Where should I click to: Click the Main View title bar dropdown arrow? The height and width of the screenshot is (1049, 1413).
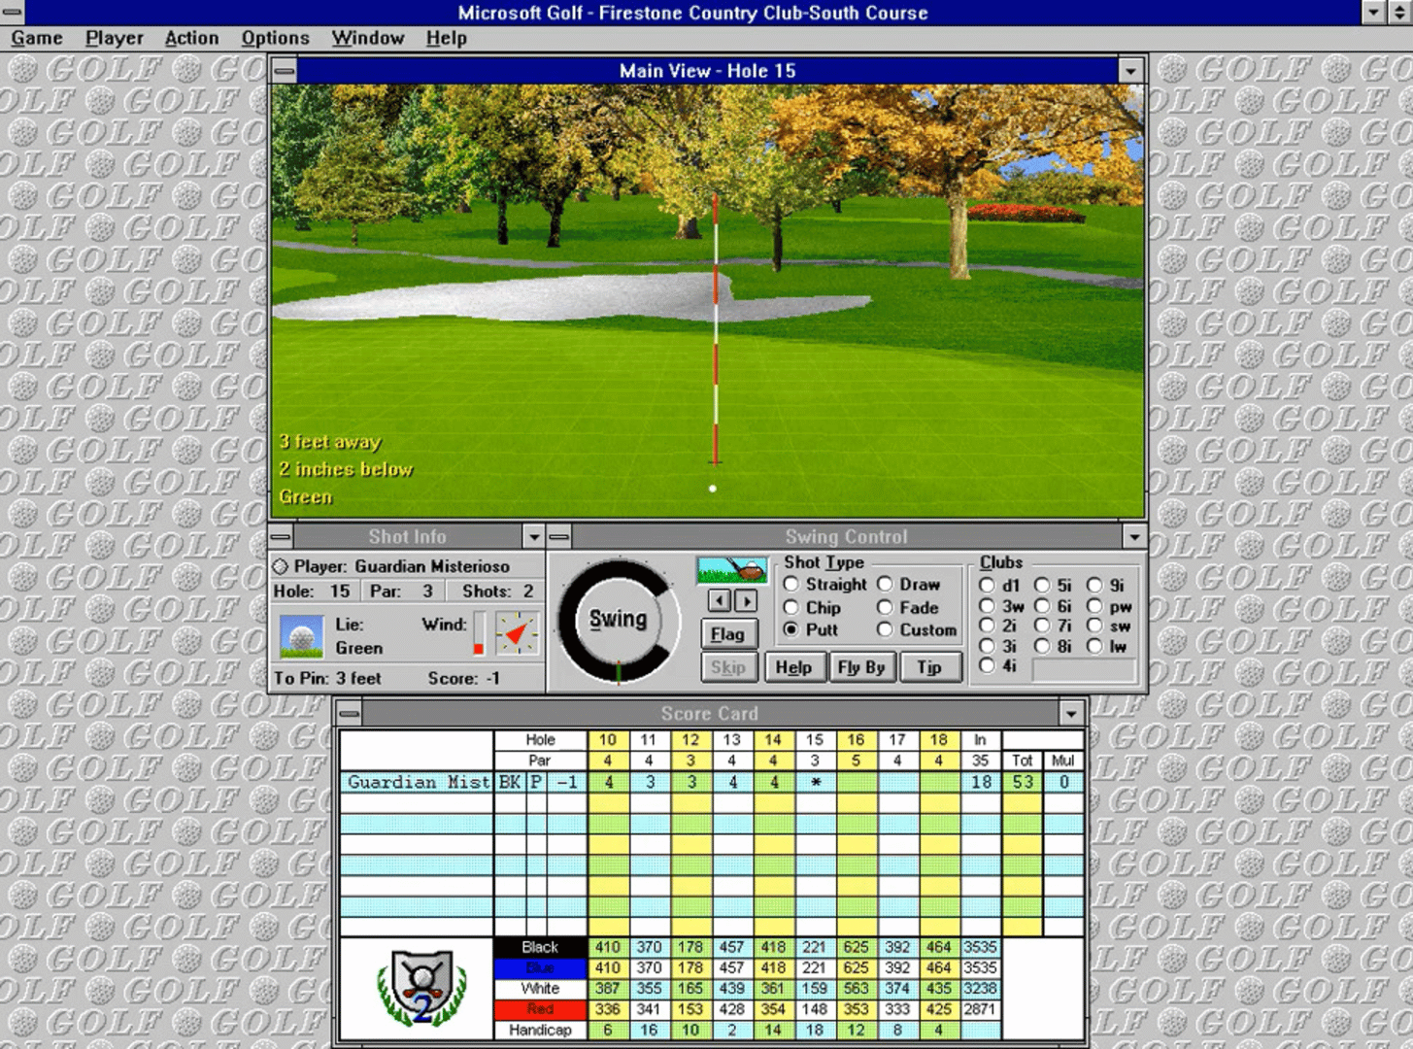pos(1130,70)
